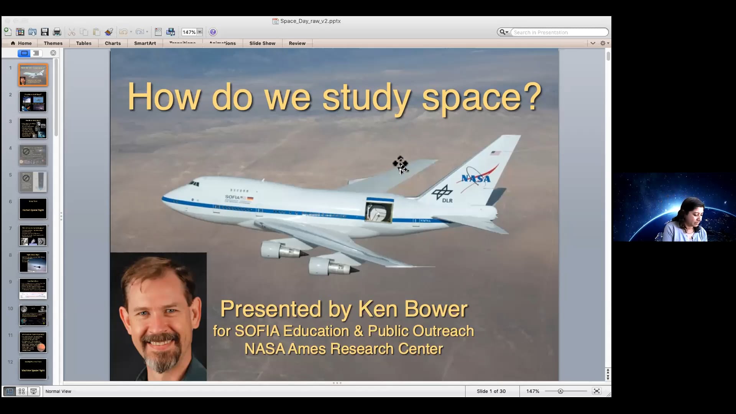Viewport: 736px width, 414px height.
Task: Redo the last action
Action: (x=140, y=32)
